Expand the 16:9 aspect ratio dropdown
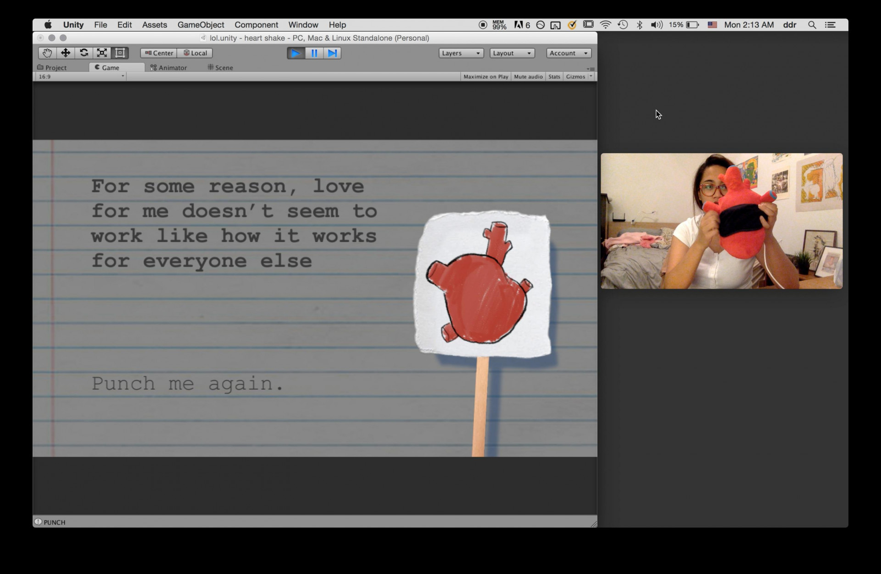The image size is (881, 574). click(x=81, y=77)
